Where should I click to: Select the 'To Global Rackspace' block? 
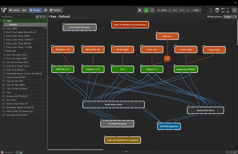(x=117, y=124)
